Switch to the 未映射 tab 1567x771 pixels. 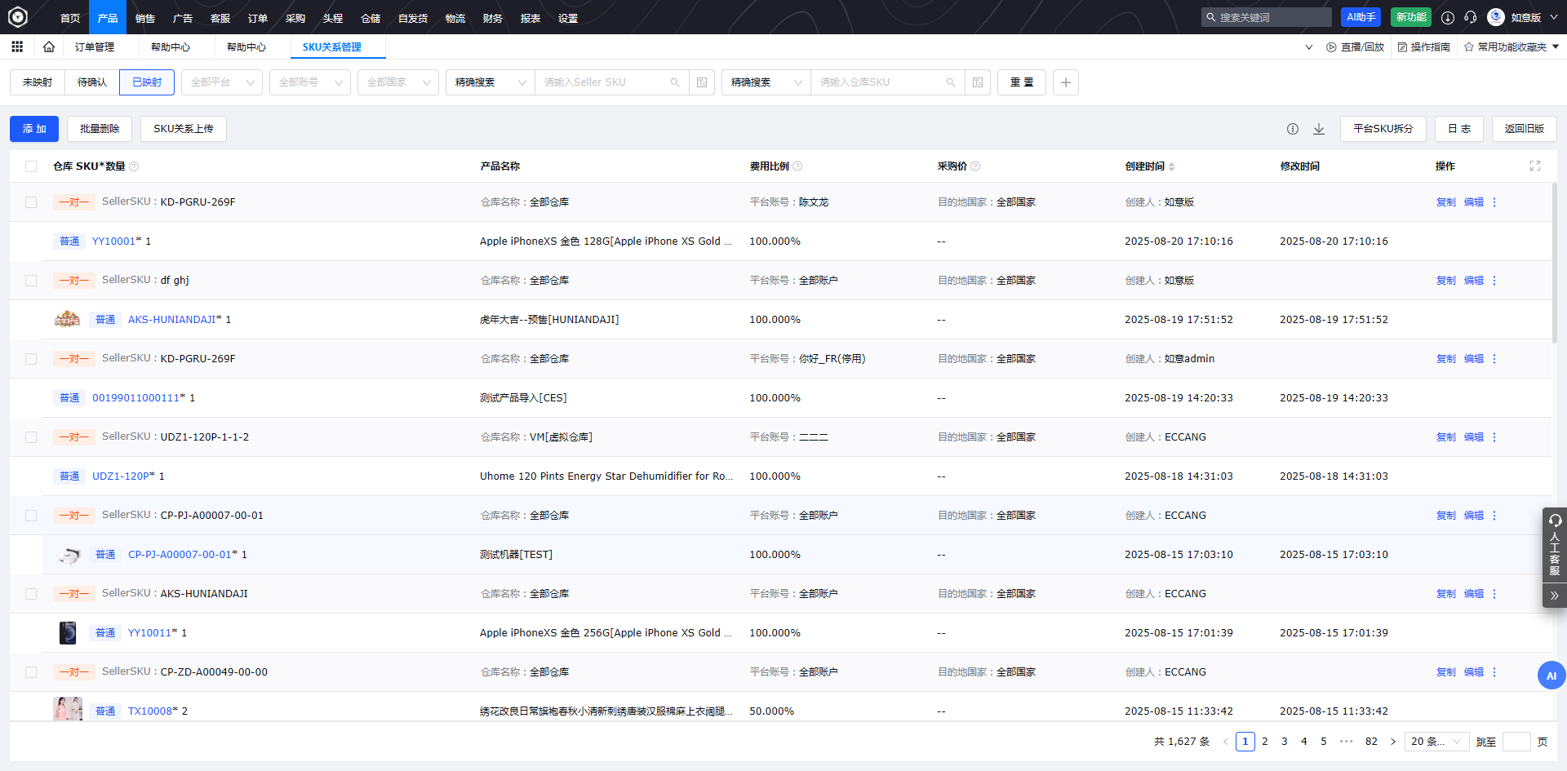click(x=38, y=82)
